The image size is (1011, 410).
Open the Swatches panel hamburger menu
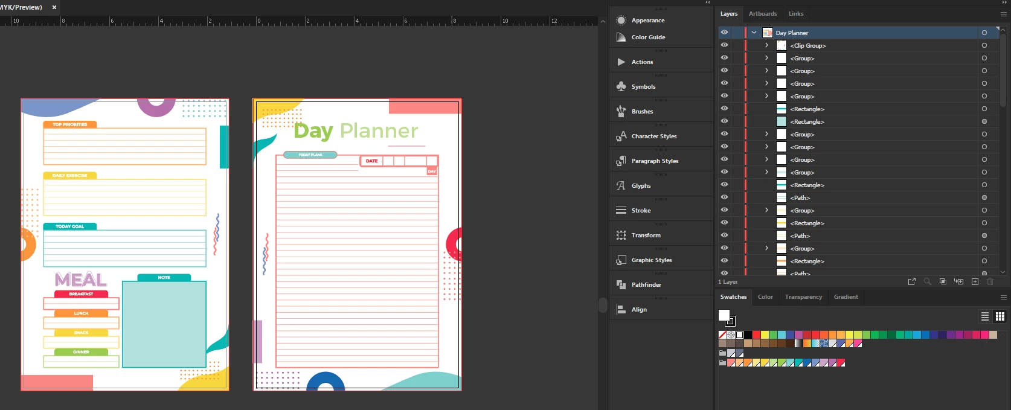pos(1004,297)
